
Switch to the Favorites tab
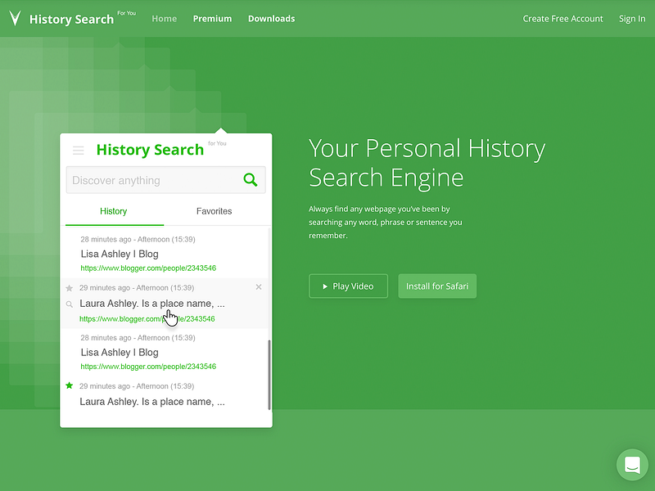tap(214, 211)
